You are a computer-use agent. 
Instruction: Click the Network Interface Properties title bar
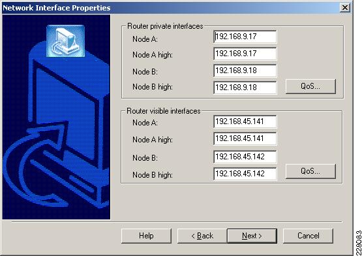pyautogui.click(x=171, y=8)
